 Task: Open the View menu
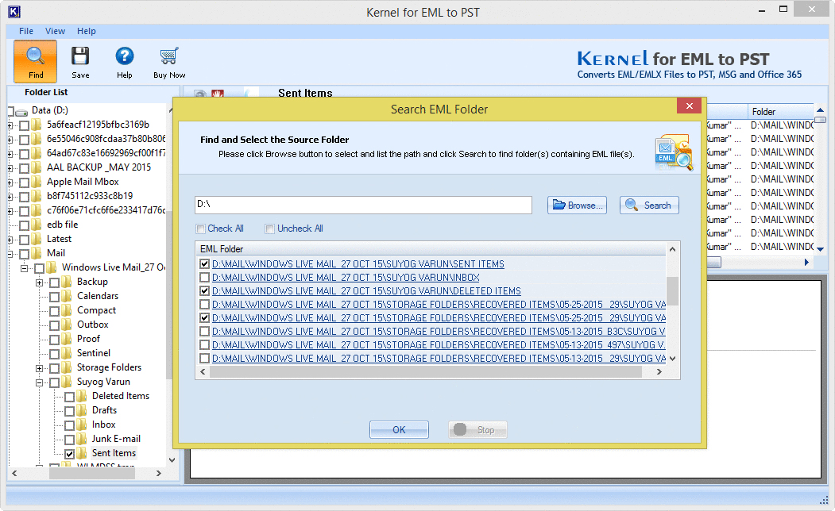55,31
